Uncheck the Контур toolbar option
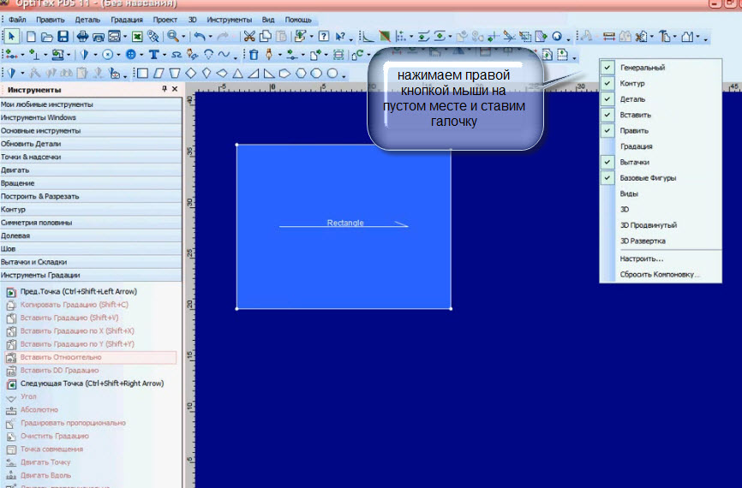This screenshot has height=488, width=742. click(660, 83)
